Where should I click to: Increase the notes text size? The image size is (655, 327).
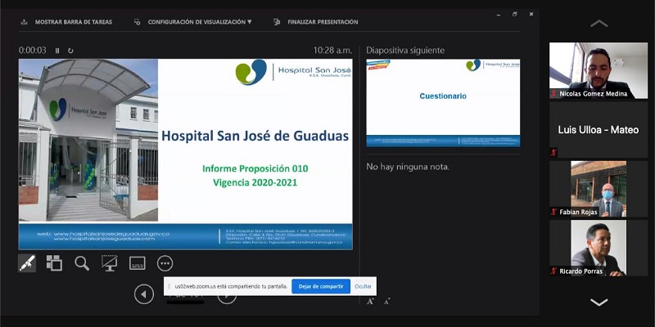(x=371, y=301)
